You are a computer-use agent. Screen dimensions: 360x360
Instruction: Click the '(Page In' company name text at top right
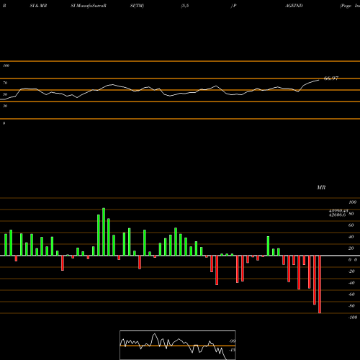pos(350,6)
